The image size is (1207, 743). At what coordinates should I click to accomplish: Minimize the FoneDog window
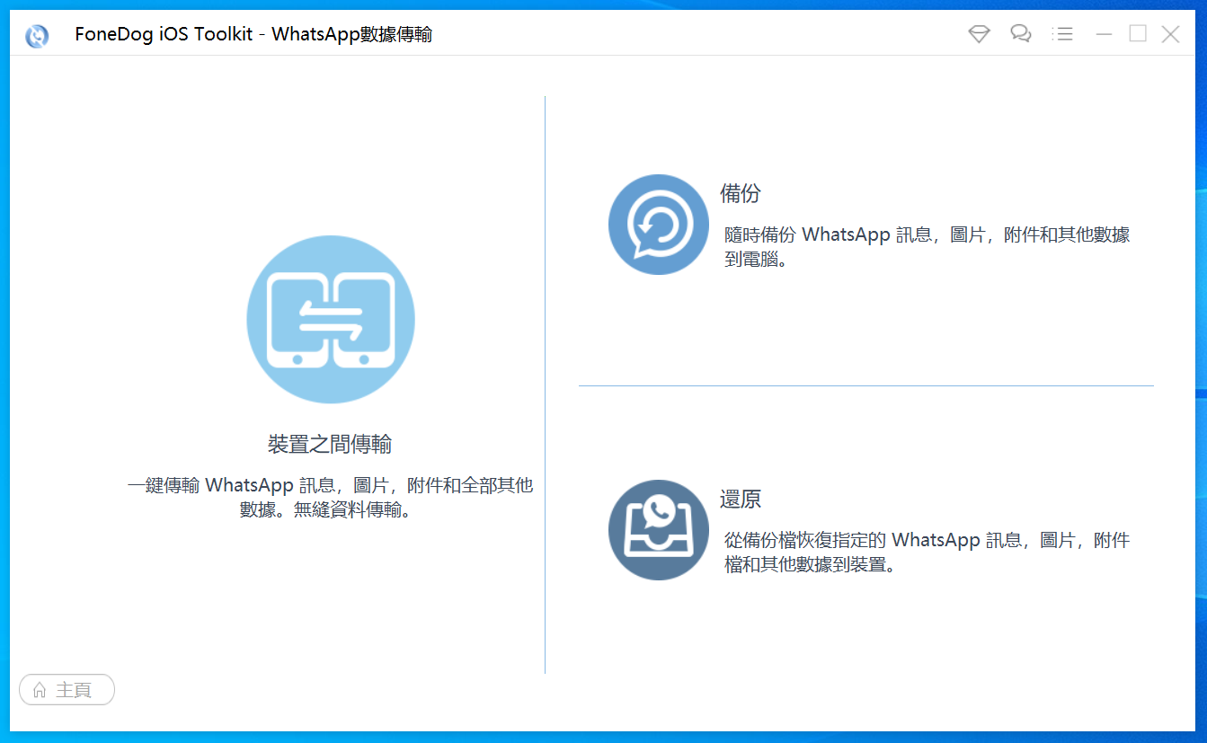click(x=1105, y=34)
